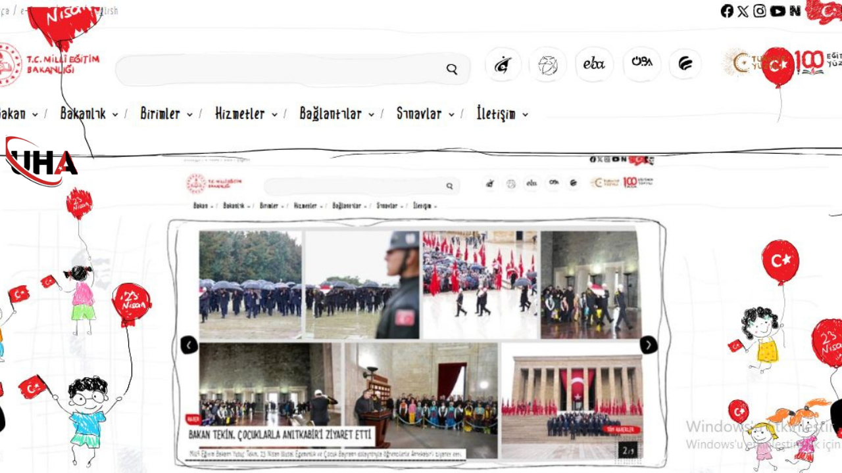The image size is (842, 473).
Task: Click the YouTube icon in the top header
Action: point(778,11)
